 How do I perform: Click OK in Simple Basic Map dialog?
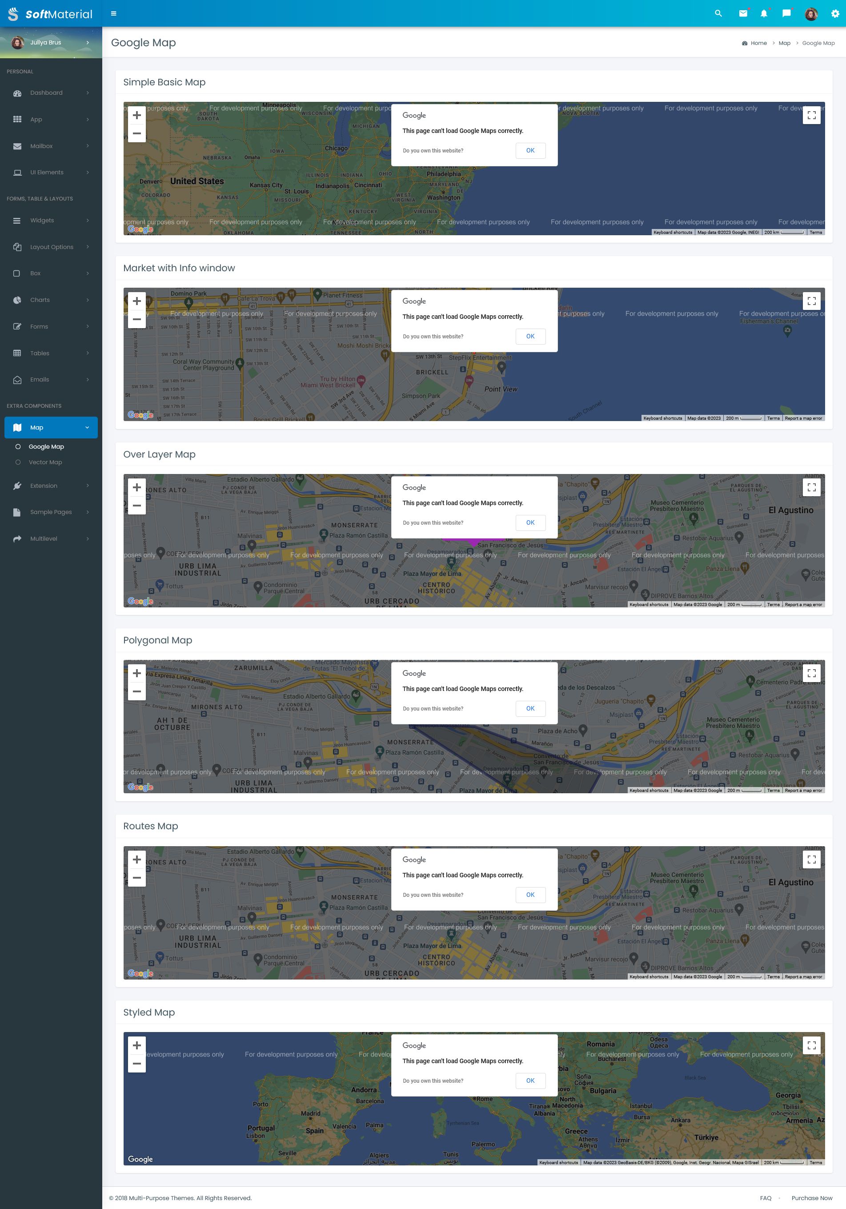coord(530,151)
